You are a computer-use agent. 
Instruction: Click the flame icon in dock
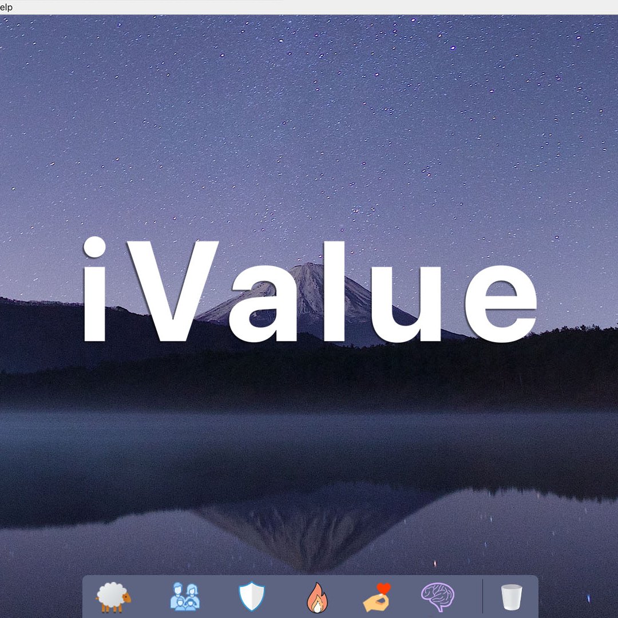click(x=316, y=598)
